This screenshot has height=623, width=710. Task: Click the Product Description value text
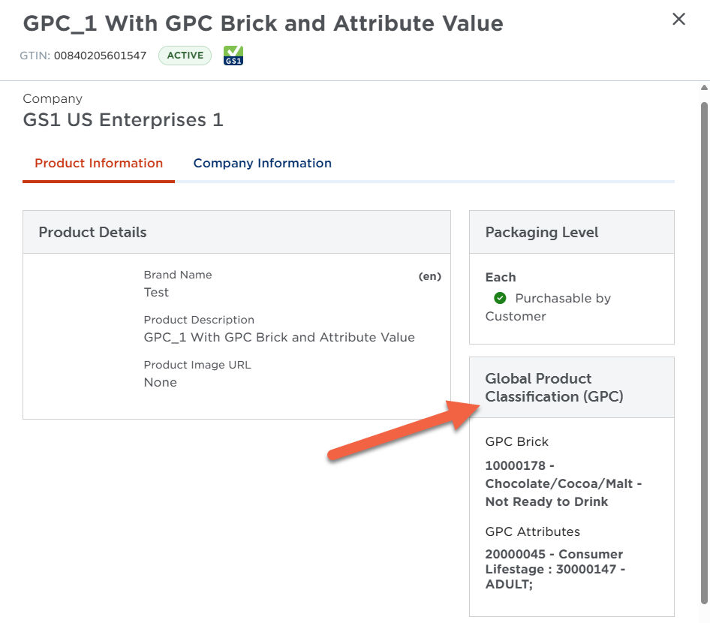click(x=279, y=338)
